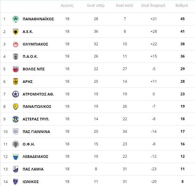Click the OFI circular black logo
This screenshot has height=186, width=195.
point(15,144)
